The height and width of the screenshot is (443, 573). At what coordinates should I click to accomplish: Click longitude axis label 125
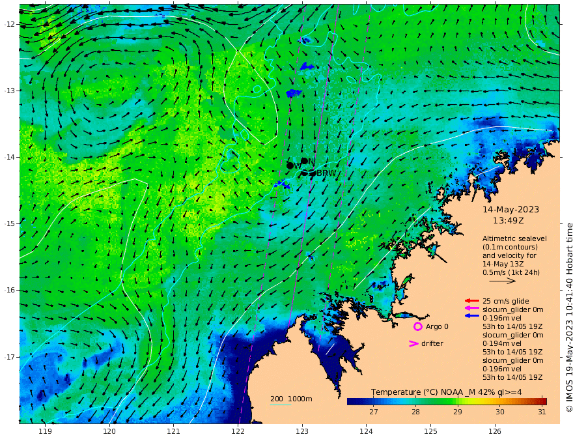pyautogui.click(x=431, y=432)
